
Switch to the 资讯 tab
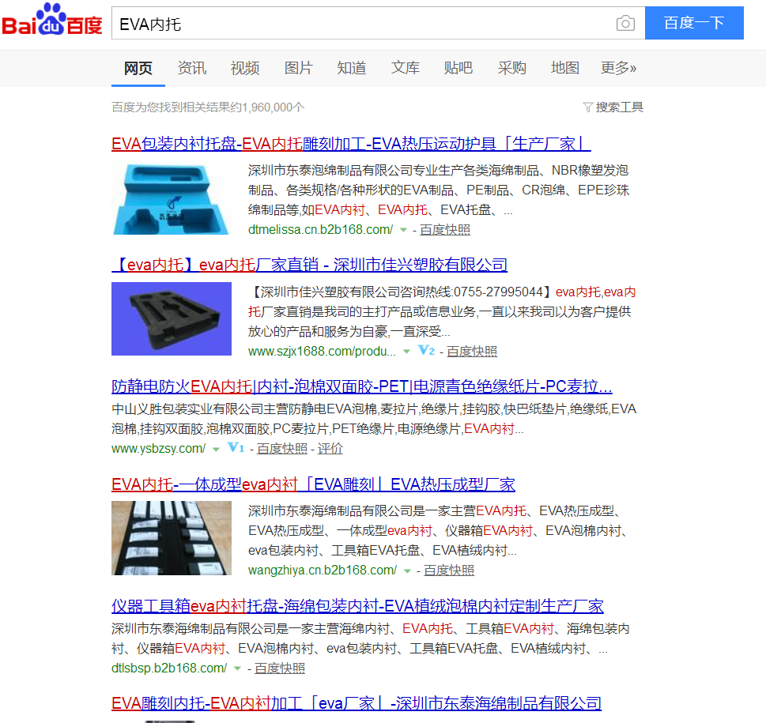click(192, 68)
